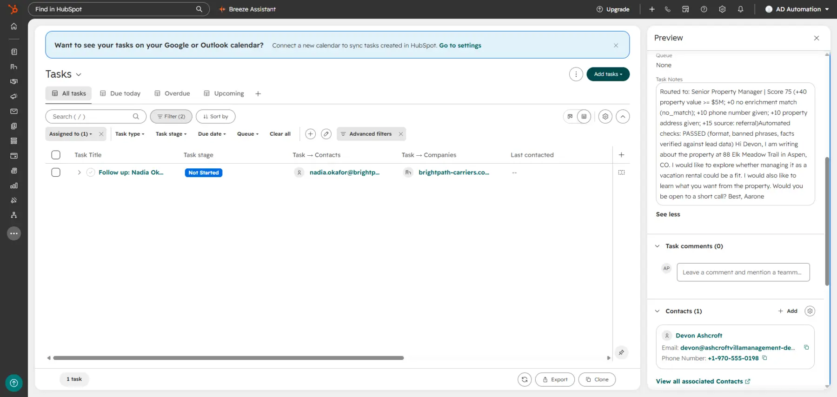Open the HubSpot sprocket logo home

coord(13,9)
